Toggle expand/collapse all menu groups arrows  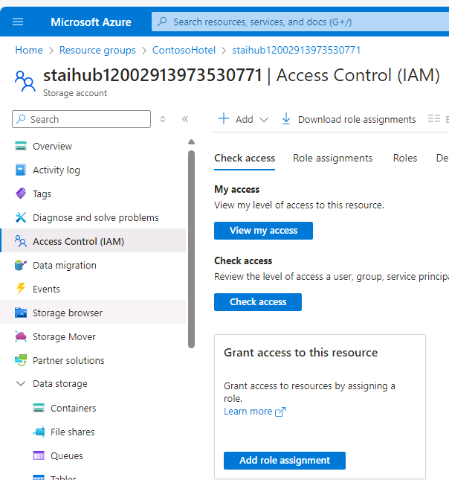[x=163, y=119]
